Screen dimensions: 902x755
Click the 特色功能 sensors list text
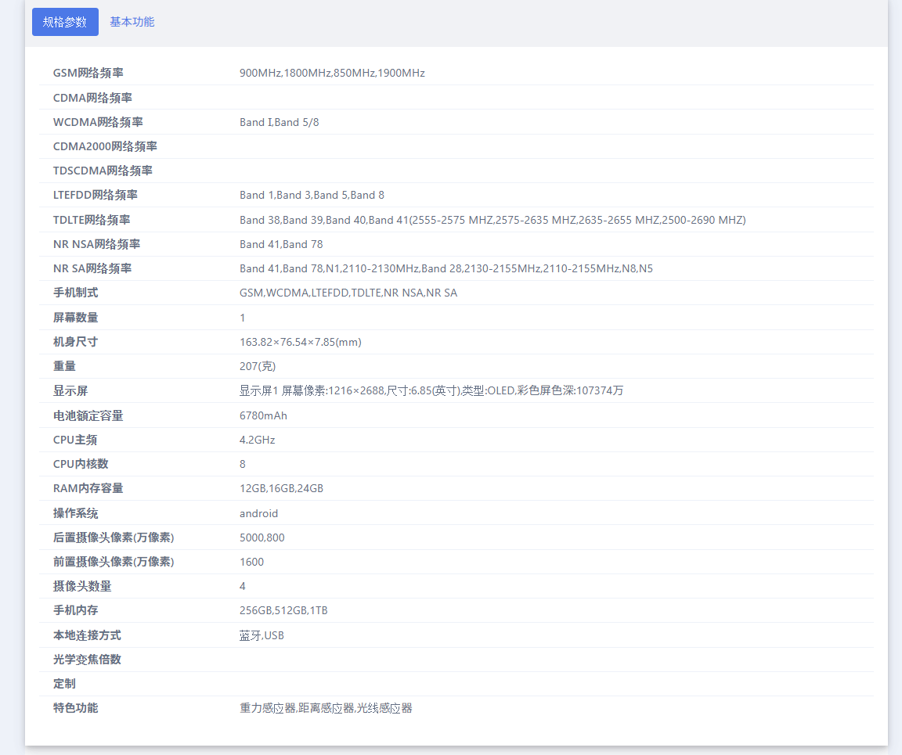[x=326, y=708]
